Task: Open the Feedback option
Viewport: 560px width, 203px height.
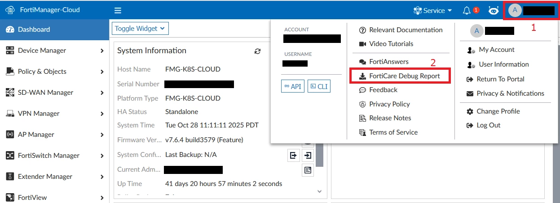Action: [x=378, y=90]
